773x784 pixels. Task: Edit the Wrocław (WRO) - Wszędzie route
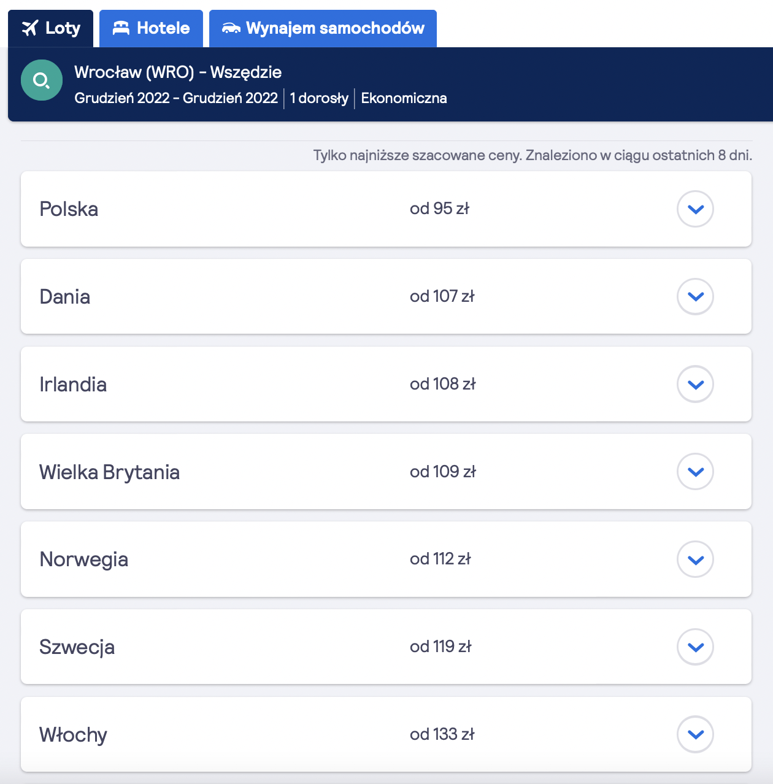click(x=178, y=72)
